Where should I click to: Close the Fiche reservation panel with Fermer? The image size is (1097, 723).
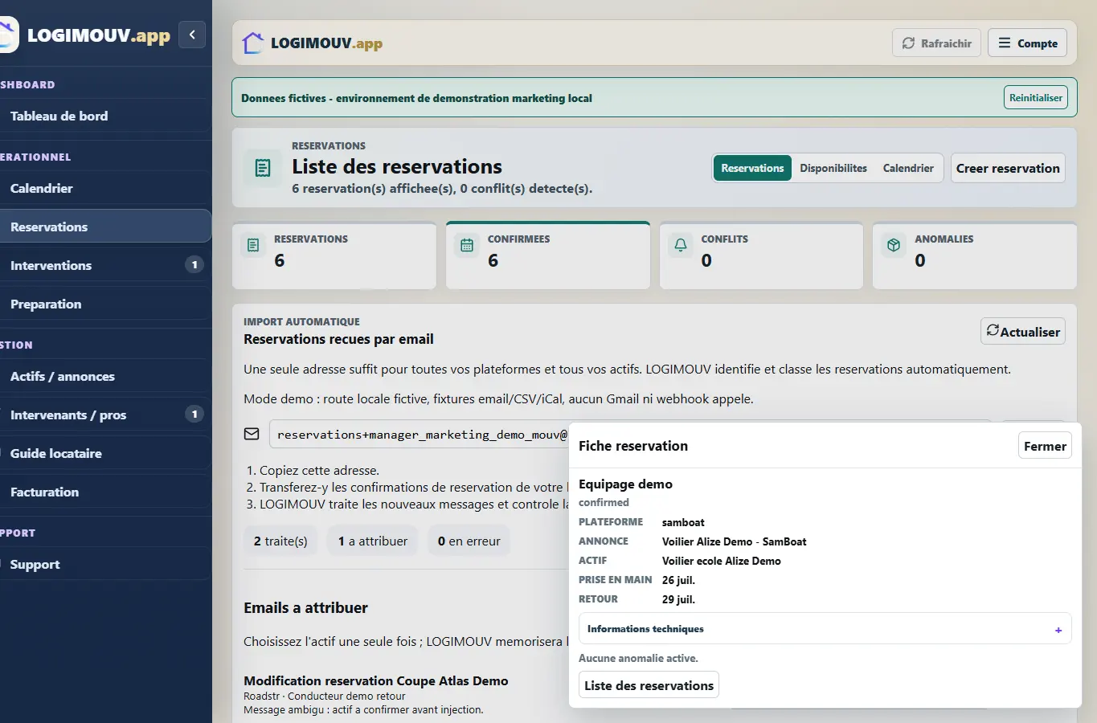click(x=1045, y=446)
